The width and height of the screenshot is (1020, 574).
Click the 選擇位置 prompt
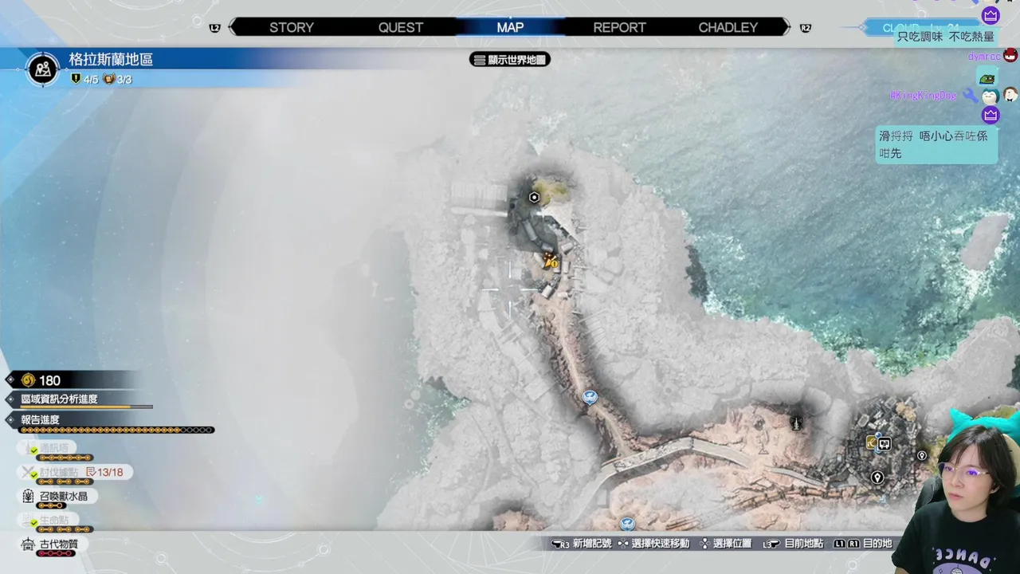[x=726, y=544]
